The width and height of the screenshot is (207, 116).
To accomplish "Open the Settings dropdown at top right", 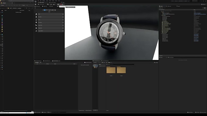I will click(203, 4).
